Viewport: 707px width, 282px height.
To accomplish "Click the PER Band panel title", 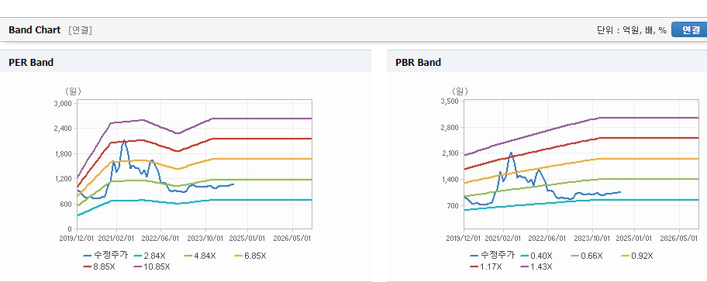I will point(31,63).
